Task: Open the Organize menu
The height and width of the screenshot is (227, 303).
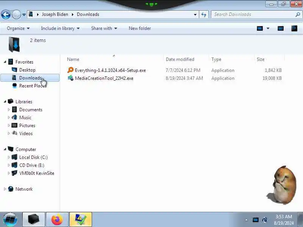Action: [x=18, y=28]
